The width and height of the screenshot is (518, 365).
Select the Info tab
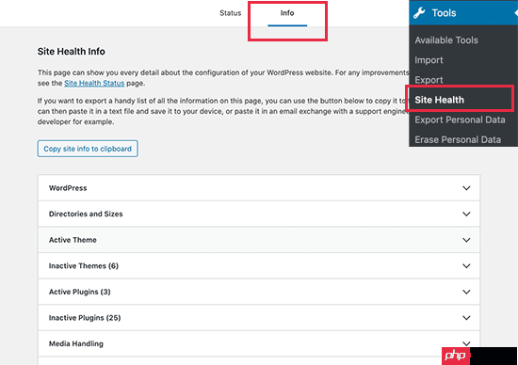coord(287,13)
